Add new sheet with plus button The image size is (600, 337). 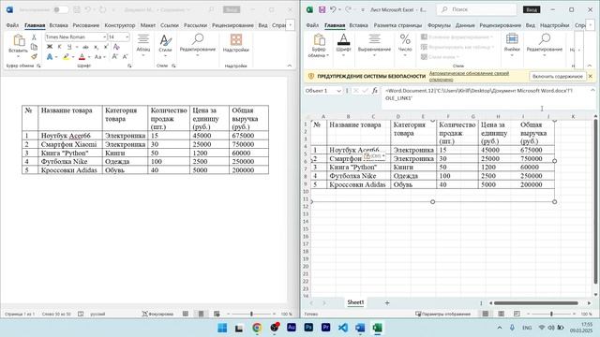387,302
